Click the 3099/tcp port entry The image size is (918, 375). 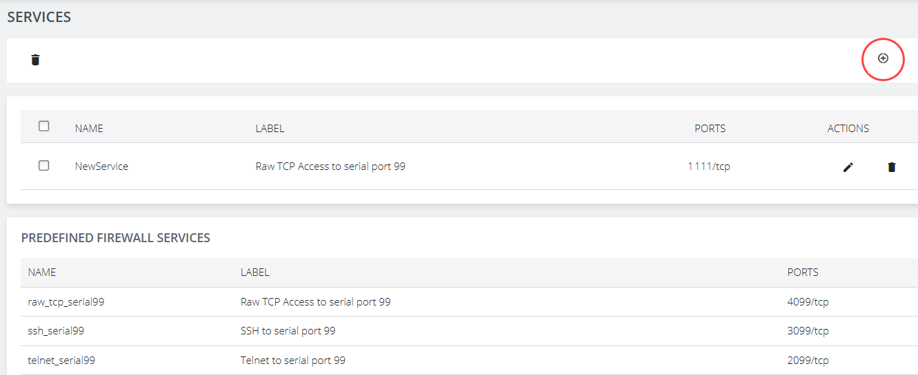coord(808,331)
